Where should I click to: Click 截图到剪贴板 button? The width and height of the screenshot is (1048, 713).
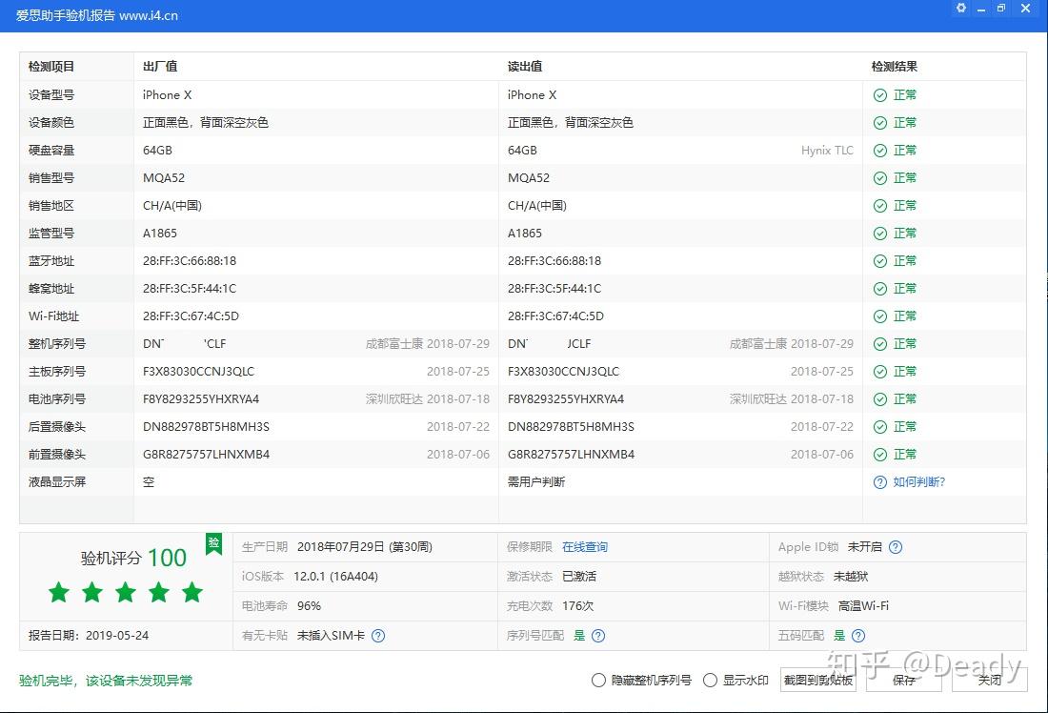click(818, 681)
